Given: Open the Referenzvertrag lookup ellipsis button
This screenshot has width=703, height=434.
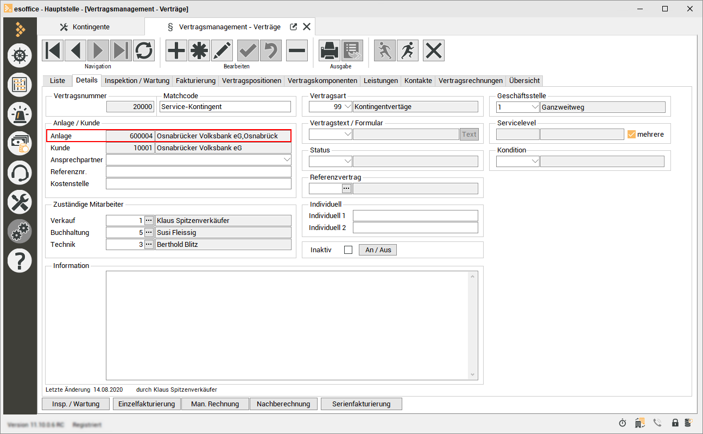Looking at the screenshot, I should click(x=346, y=188).
